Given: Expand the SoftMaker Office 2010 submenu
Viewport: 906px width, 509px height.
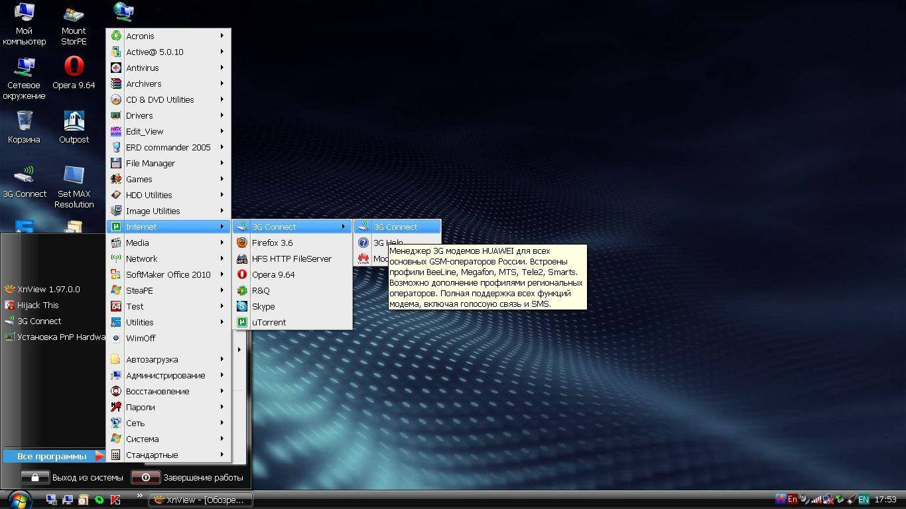Looking at the screenshot, I should 168,274.
